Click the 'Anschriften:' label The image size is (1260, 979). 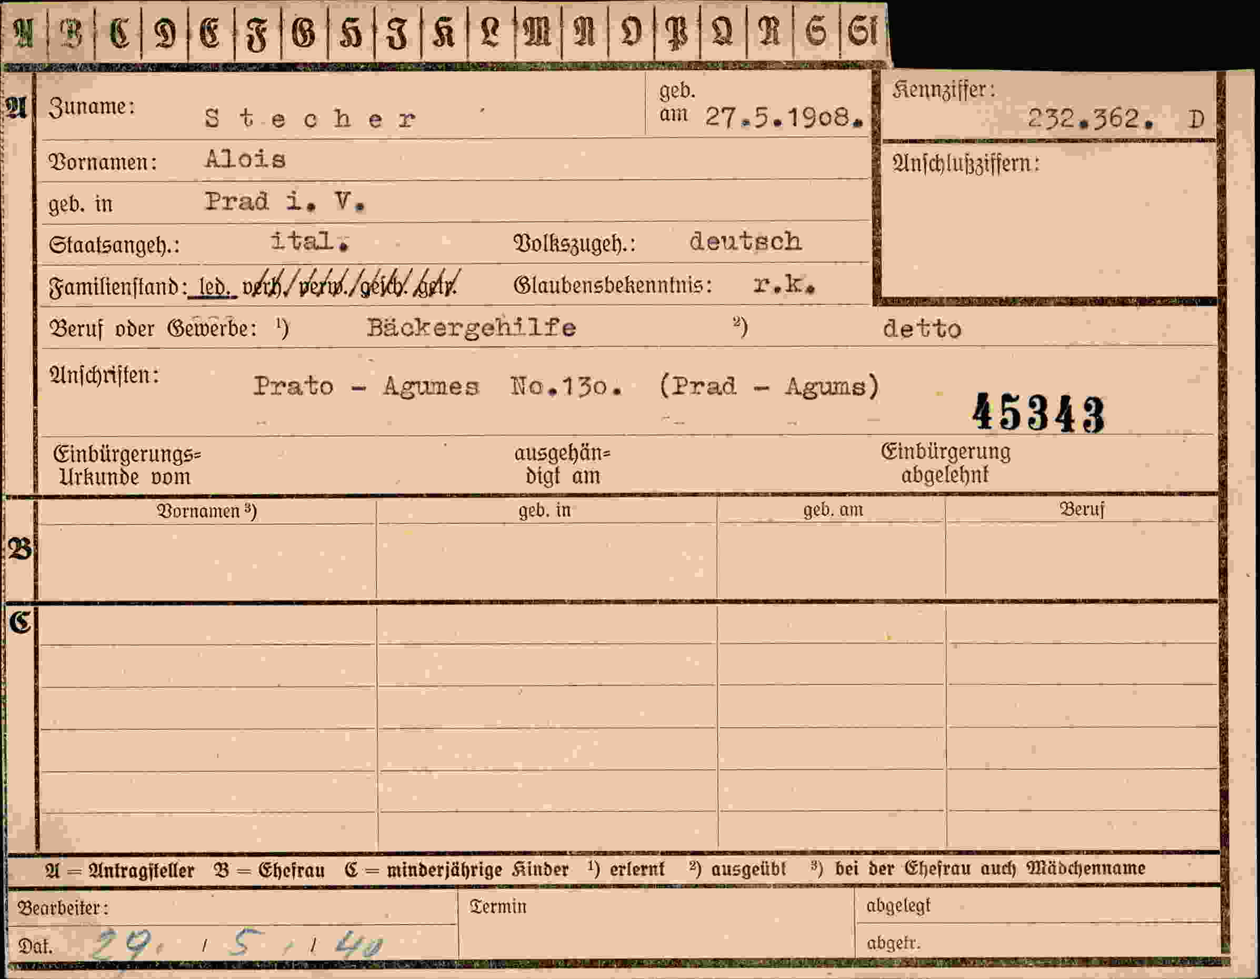pyautogui.click(x=104, y=376)
